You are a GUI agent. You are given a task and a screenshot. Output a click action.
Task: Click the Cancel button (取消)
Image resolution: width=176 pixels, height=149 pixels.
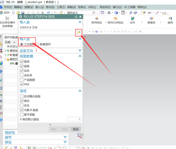click(76, 129)
